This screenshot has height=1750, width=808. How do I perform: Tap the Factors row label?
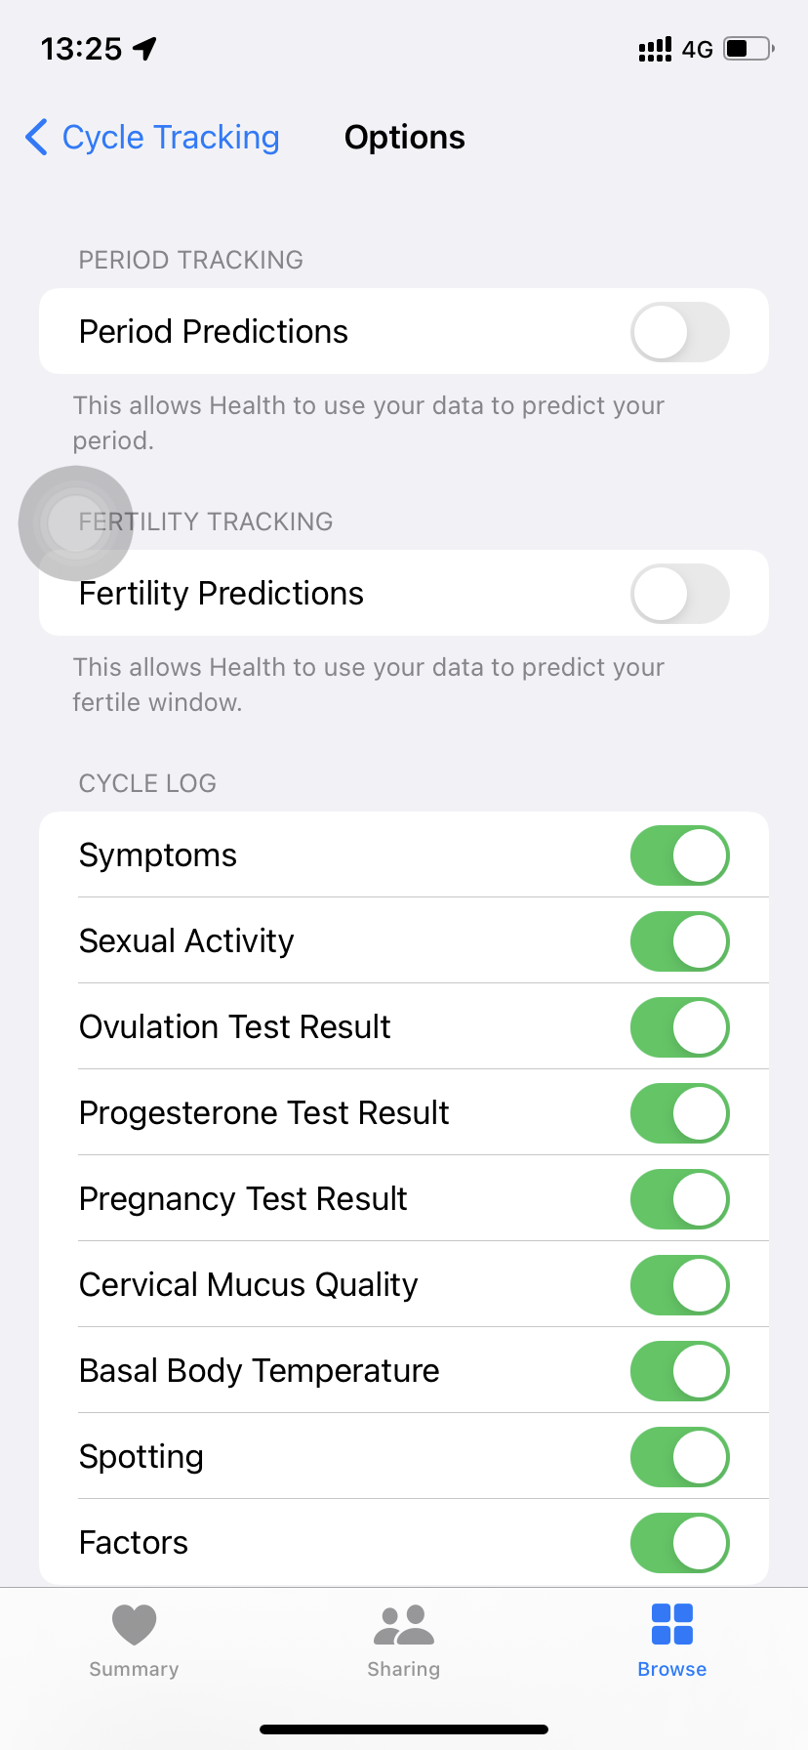pos(134,1543)
